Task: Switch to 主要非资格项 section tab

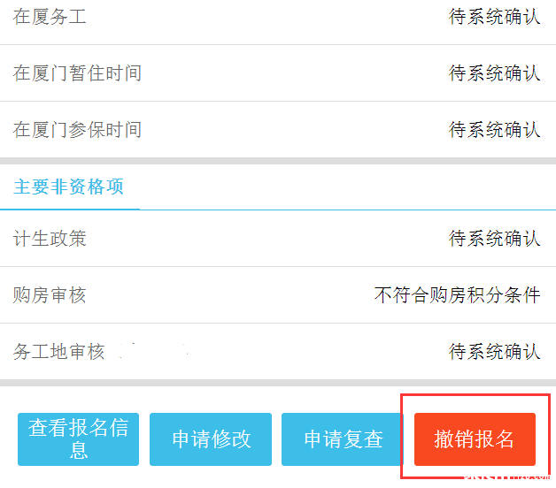Action: point(68,187)
